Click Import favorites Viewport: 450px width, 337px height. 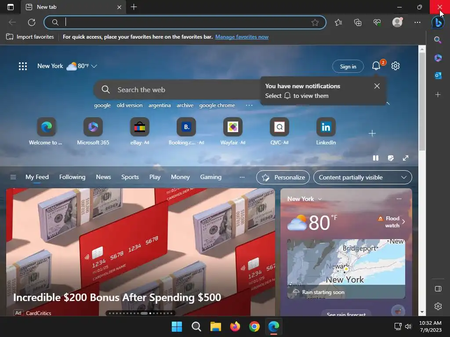point(30,37)
